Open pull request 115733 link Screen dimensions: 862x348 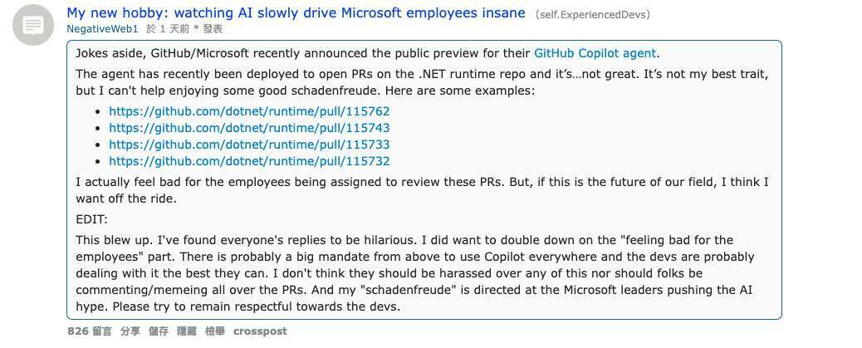point(249,145)
